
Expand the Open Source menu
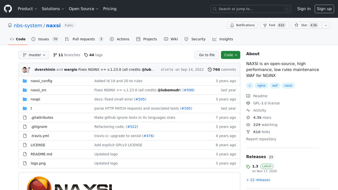(x=84, y=9)
